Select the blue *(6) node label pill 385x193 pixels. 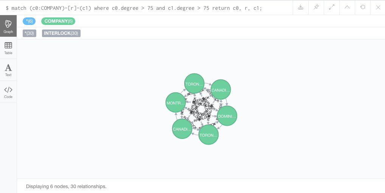29,21
